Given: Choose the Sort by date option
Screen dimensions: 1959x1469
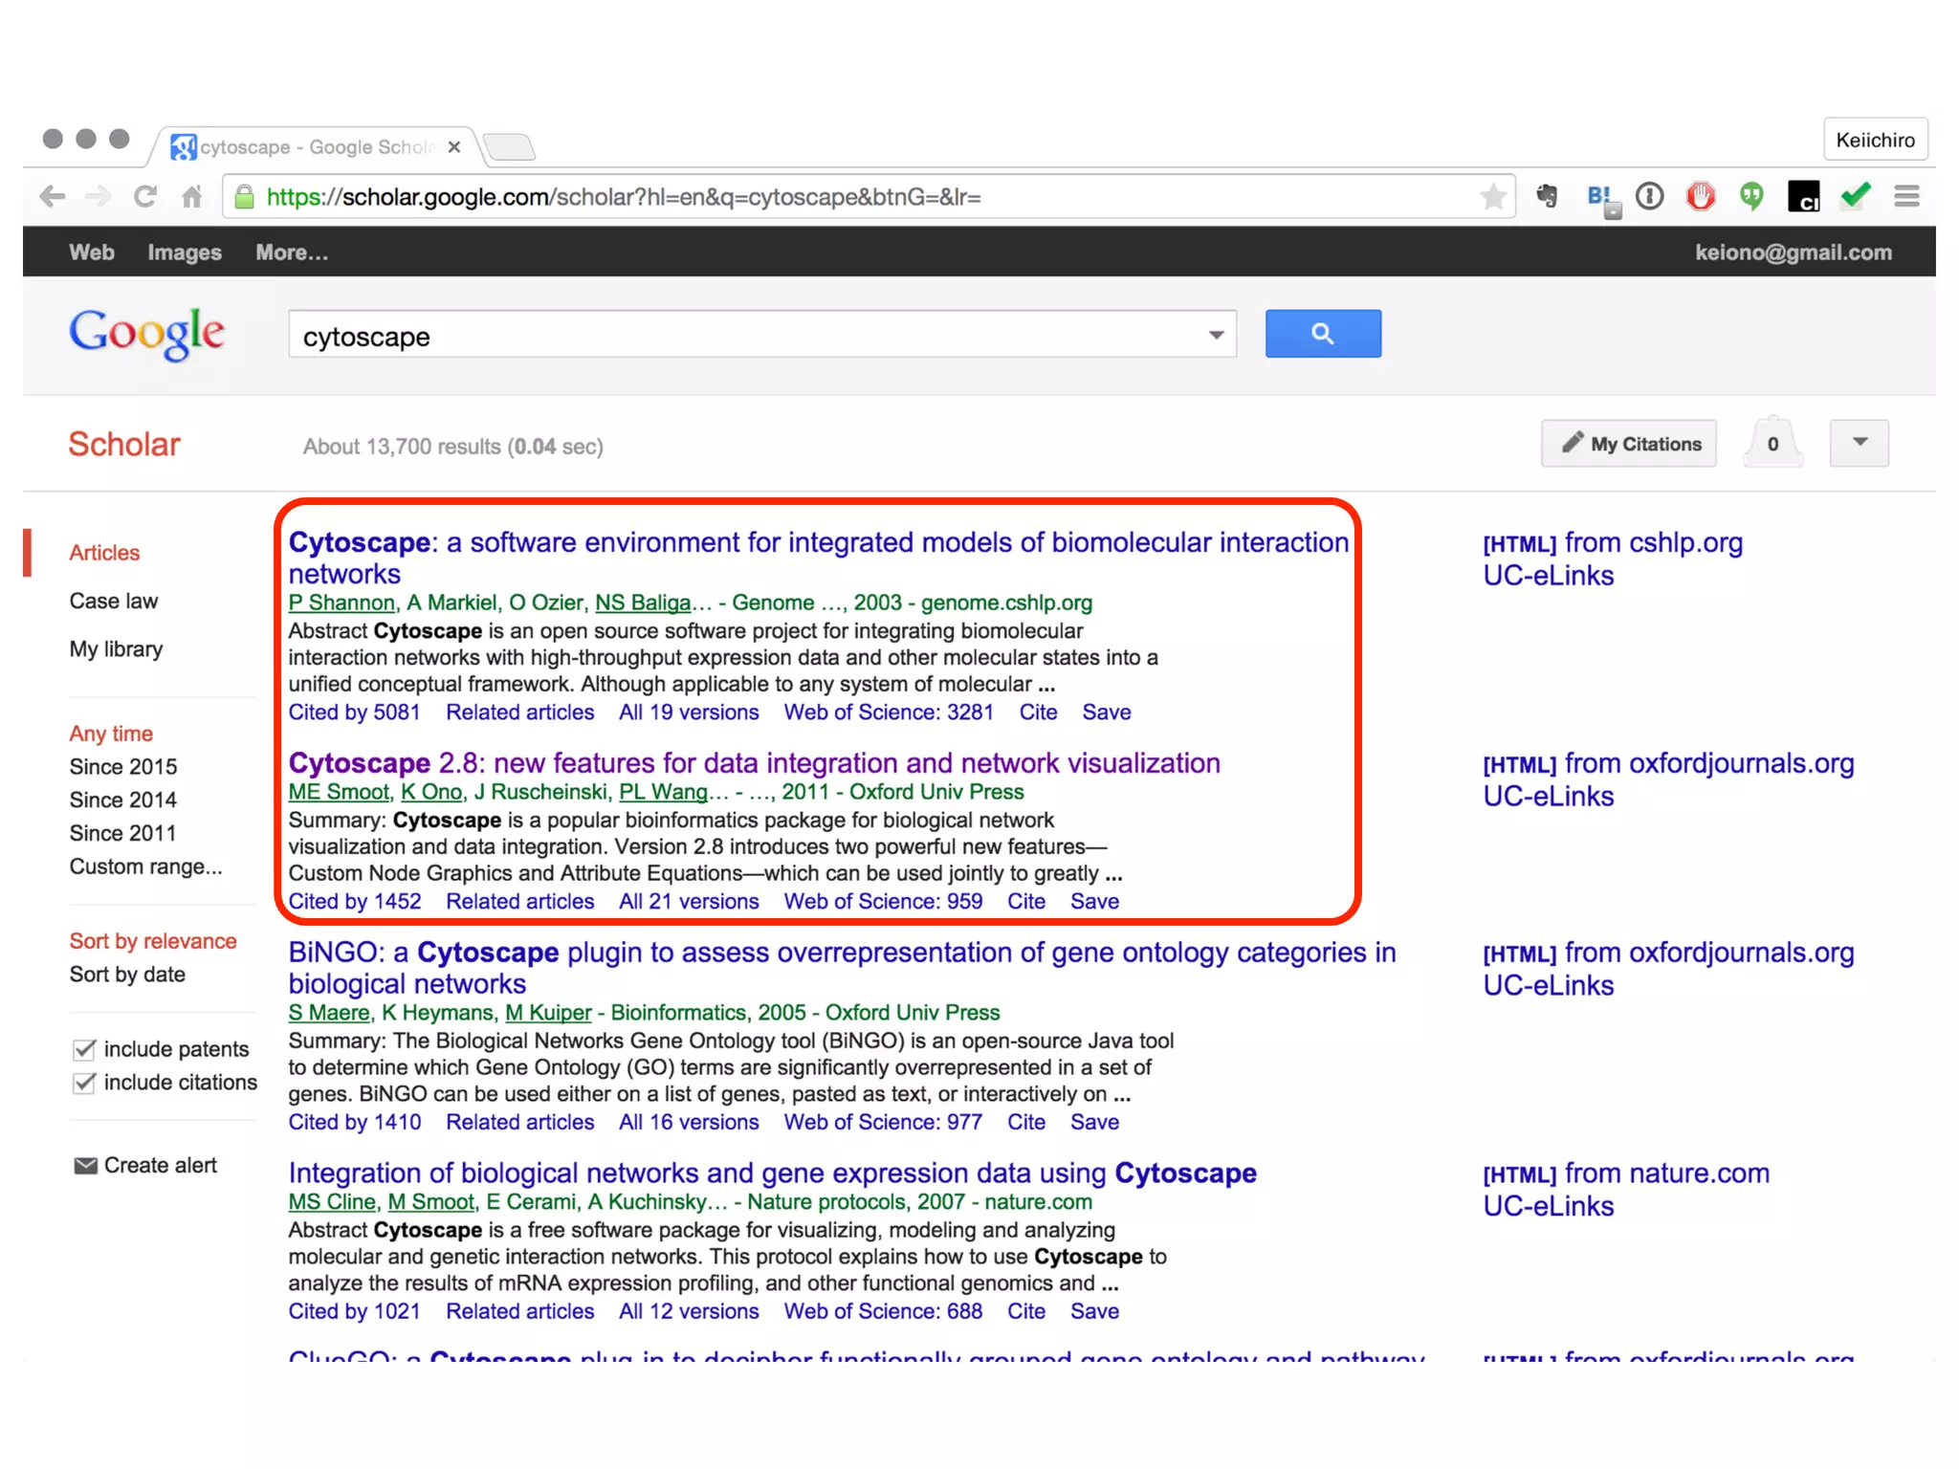Looking at the screenshot, I should [x=127, y=975].
